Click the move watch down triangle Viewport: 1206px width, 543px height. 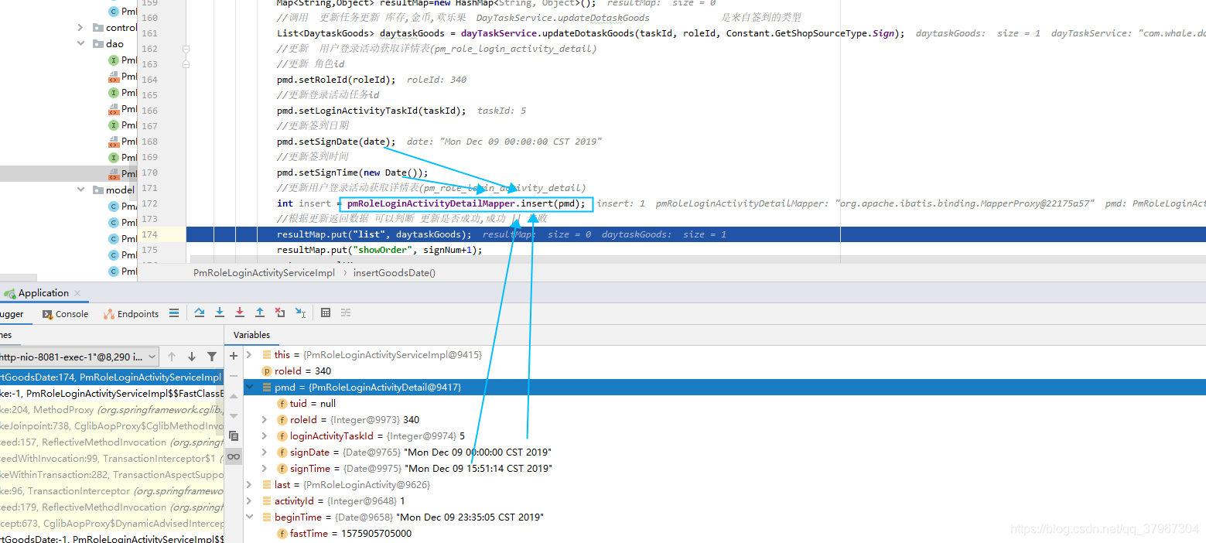click(x=234, y=416)
